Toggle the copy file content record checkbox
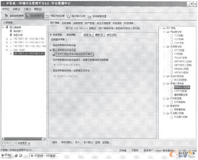This screenshot has height=160, width=198. [55, 76]
